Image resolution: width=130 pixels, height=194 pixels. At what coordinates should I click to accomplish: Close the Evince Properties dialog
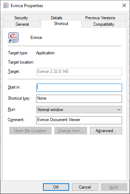point(124,5)
